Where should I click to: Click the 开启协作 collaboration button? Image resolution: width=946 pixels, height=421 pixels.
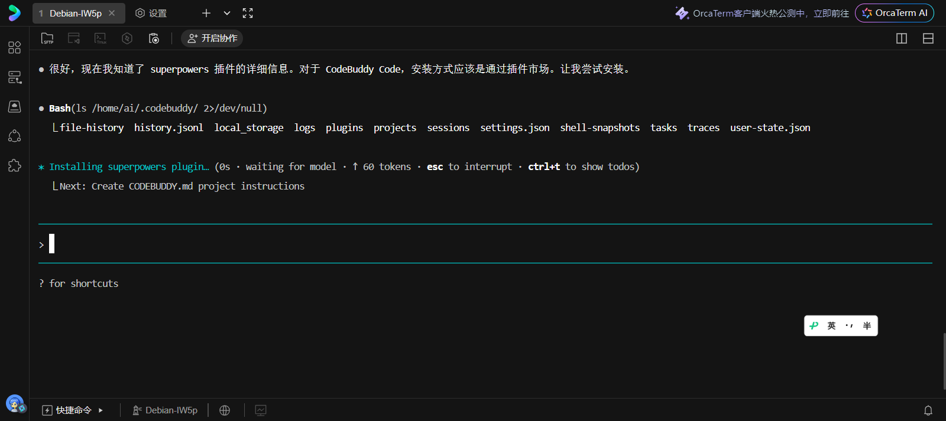pos(212,38)
